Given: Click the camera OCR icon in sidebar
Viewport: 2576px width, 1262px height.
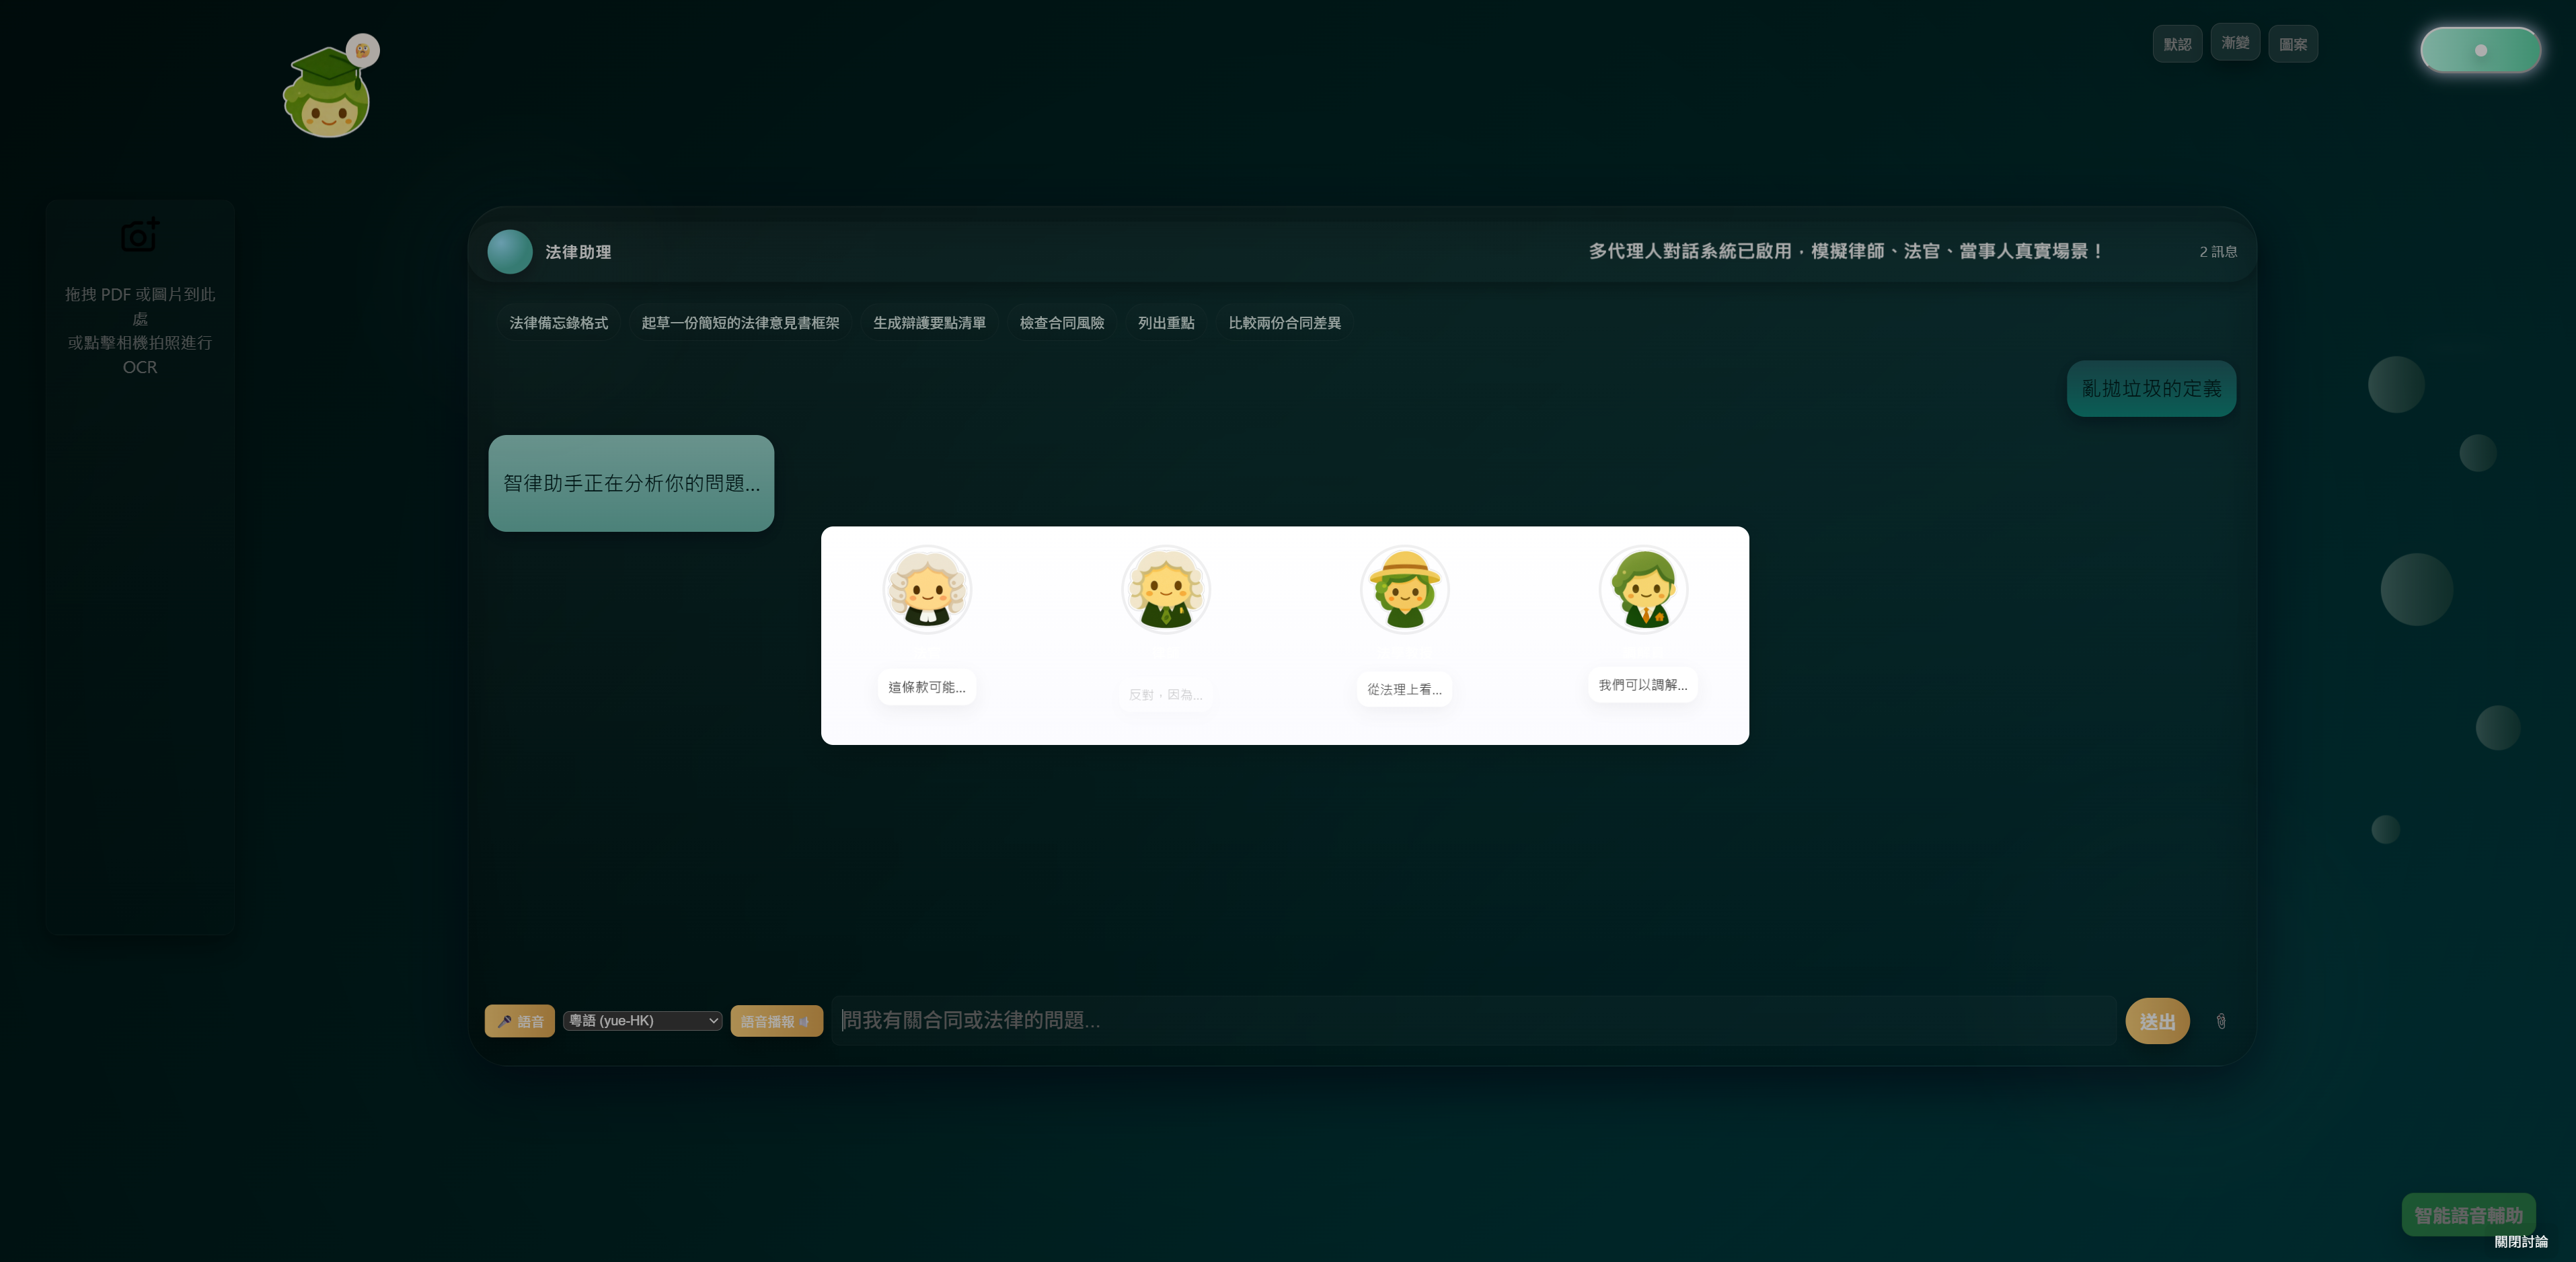Looking at the screenshot, I should click(140, 235).
